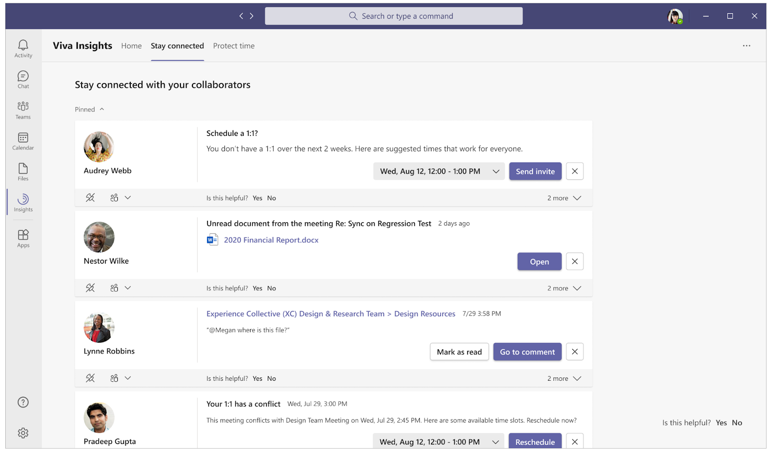The image size is (772, 455).
Task: Answer Yes on page-level helpful prompt
Action: point(721,423)
